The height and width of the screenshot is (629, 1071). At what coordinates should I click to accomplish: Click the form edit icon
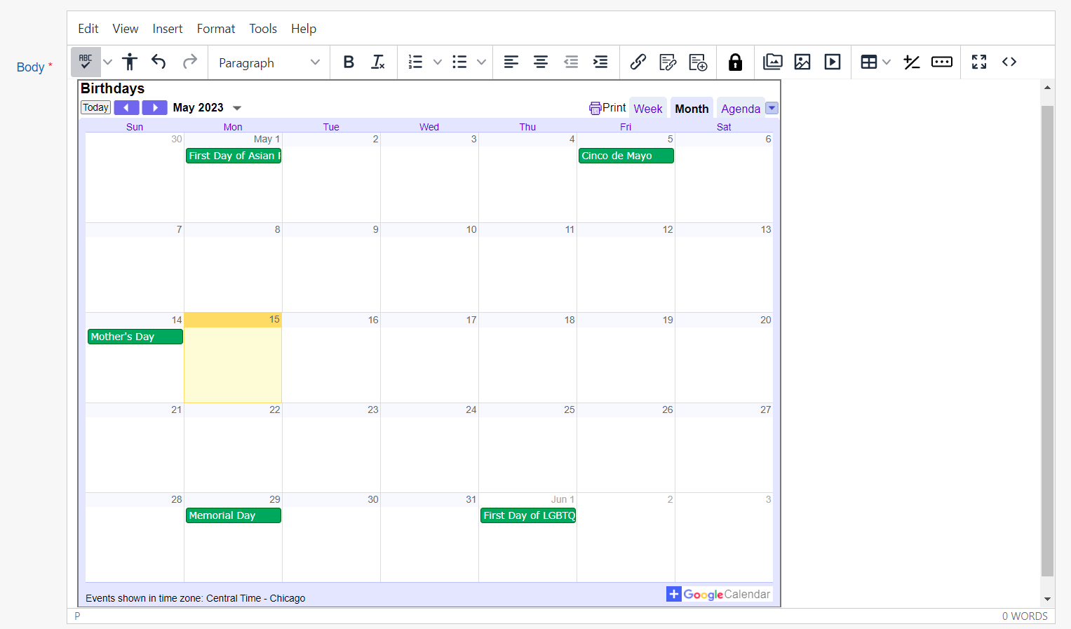(x=668, y=62)
